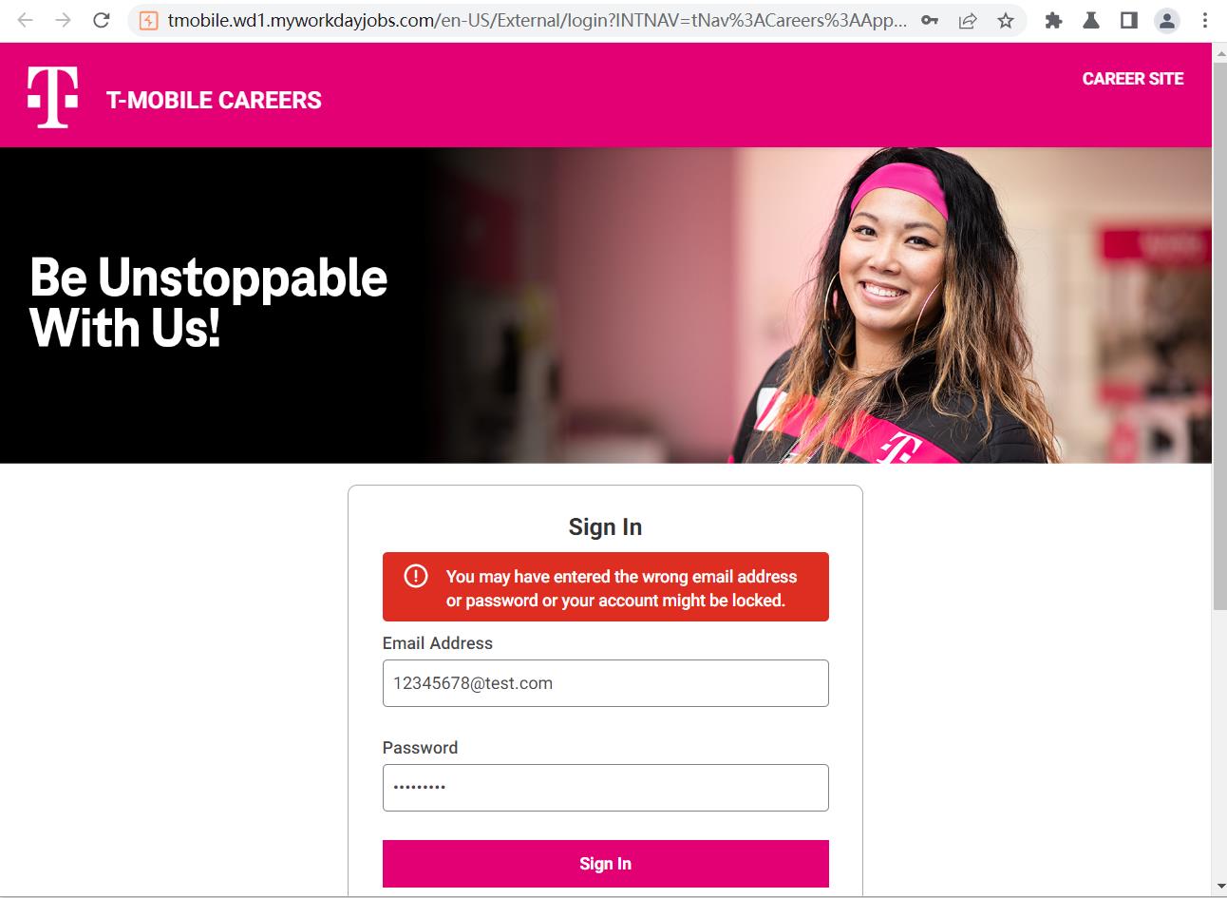Click the share page icon
The image size is (1227, 898).
(x=968, y=20)
